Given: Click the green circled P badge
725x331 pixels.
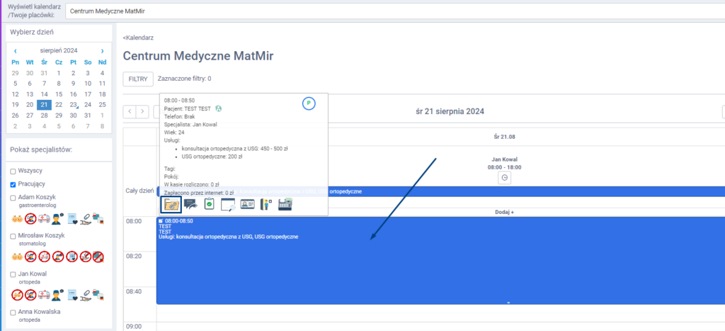Looking at the screenshot, I should pyautogui.click(x=308, y=103).
